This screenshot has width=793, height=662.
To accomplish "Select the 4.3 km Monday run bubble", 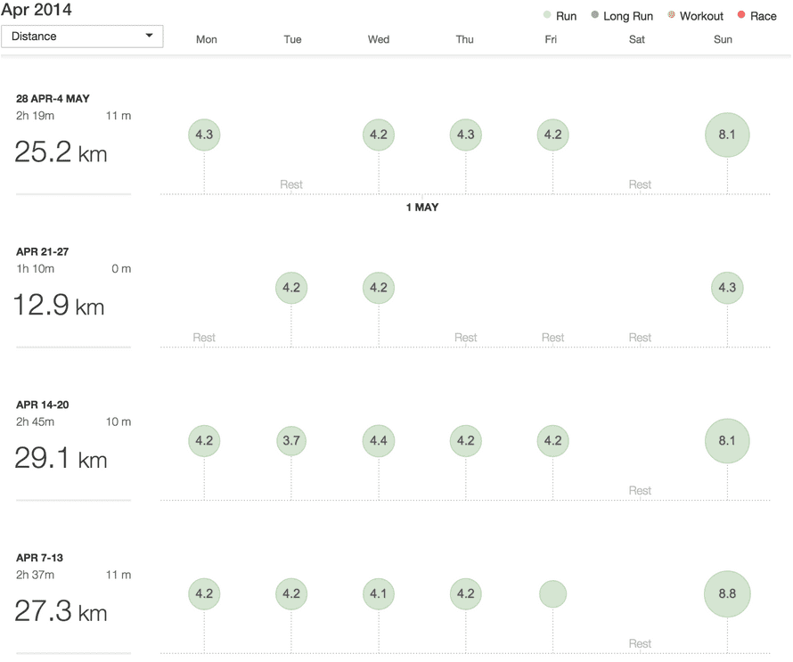I will (x=204, y=135).
